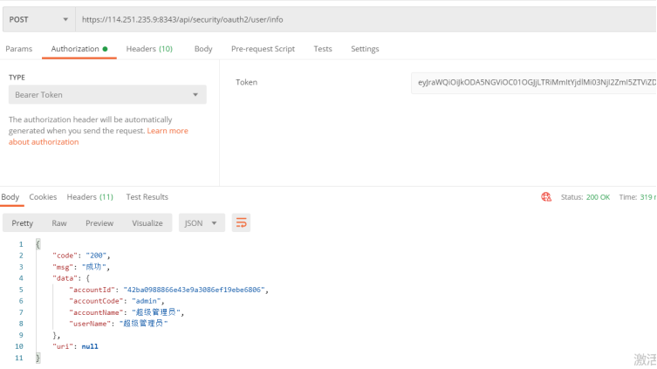The image size is (657, 369).
Task: Select the Pretty view mode
Action: point(23,223)
